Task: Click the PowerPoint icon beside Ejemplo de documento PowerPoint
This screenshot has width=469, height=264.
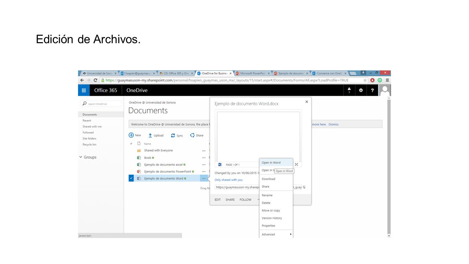Action: coord(139,172)
